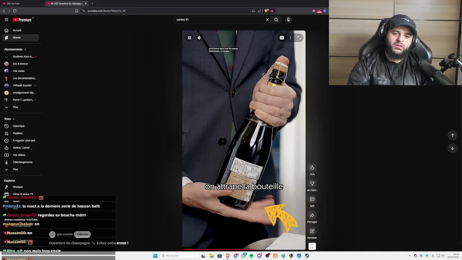Image resolution: width=462 pixels, height=260 pixels.
Task: Open the Short's three-dot more options menu
Action: 290,38
